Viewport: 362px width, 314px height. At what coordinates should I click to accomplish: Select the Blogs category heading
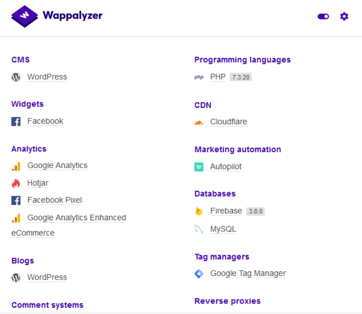(23, 261)
